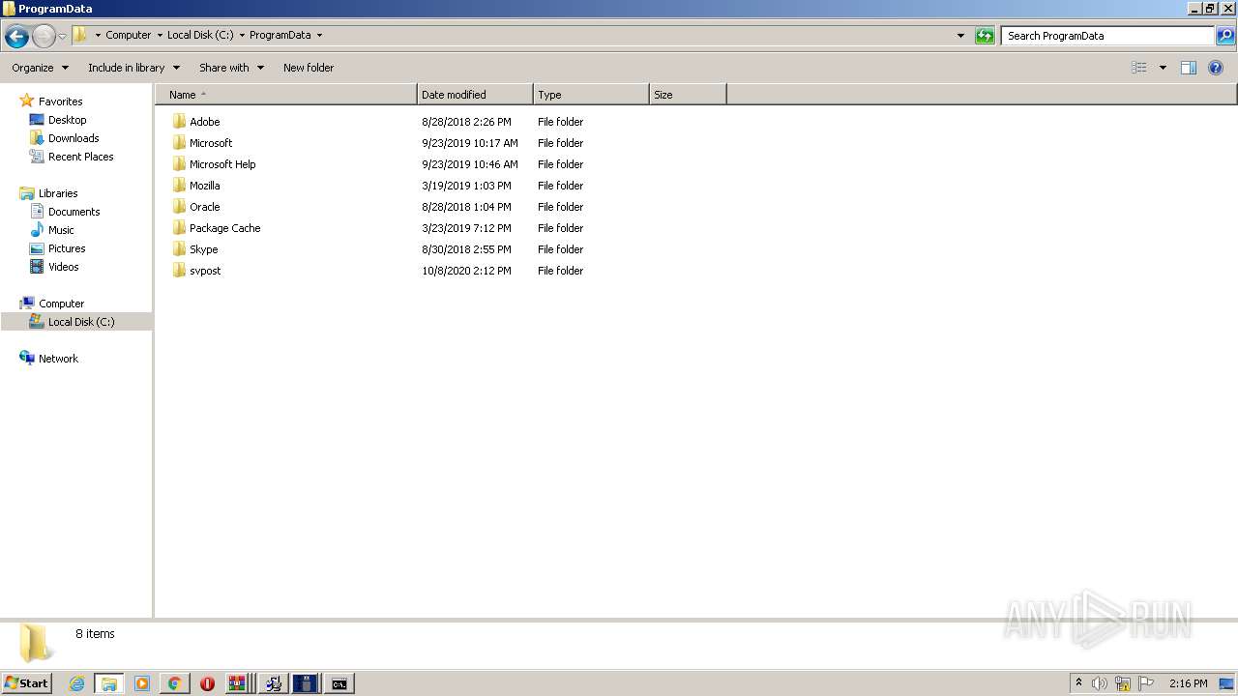Click the Refresh button in address bar
This screenshot has width=1238, height=696.
[985, 36]
